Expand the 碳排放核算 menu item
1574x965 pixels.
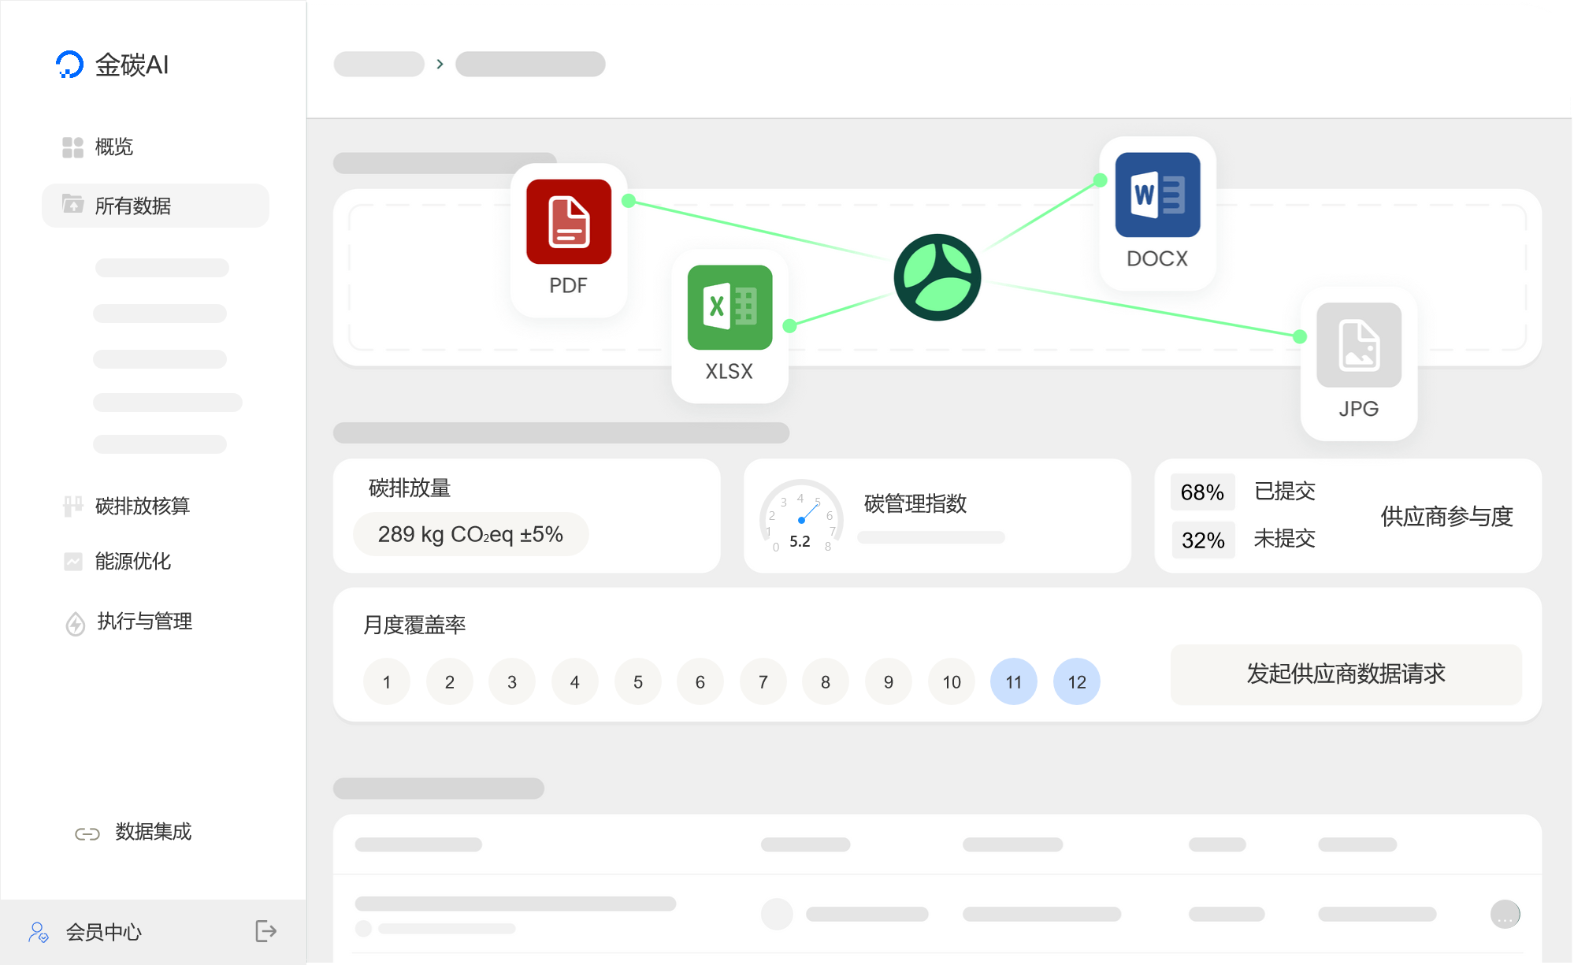click(x=142, y=506)
